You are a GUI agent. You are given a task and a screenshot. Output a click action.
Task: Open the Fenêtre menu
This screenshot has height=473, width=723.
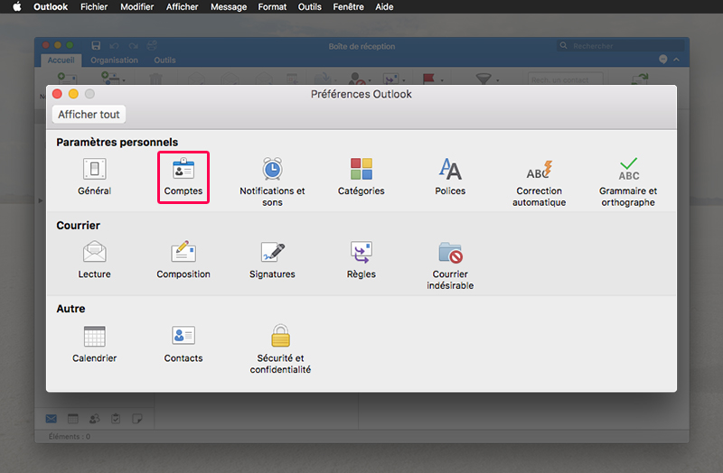pos(349,7)
